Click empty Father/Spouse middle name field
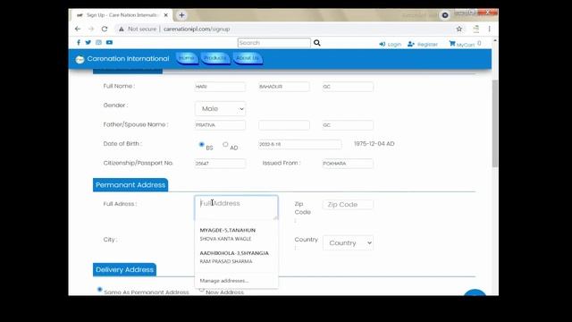Image resolution: width=572 pixels, height=322 pixels. point(284,125)
